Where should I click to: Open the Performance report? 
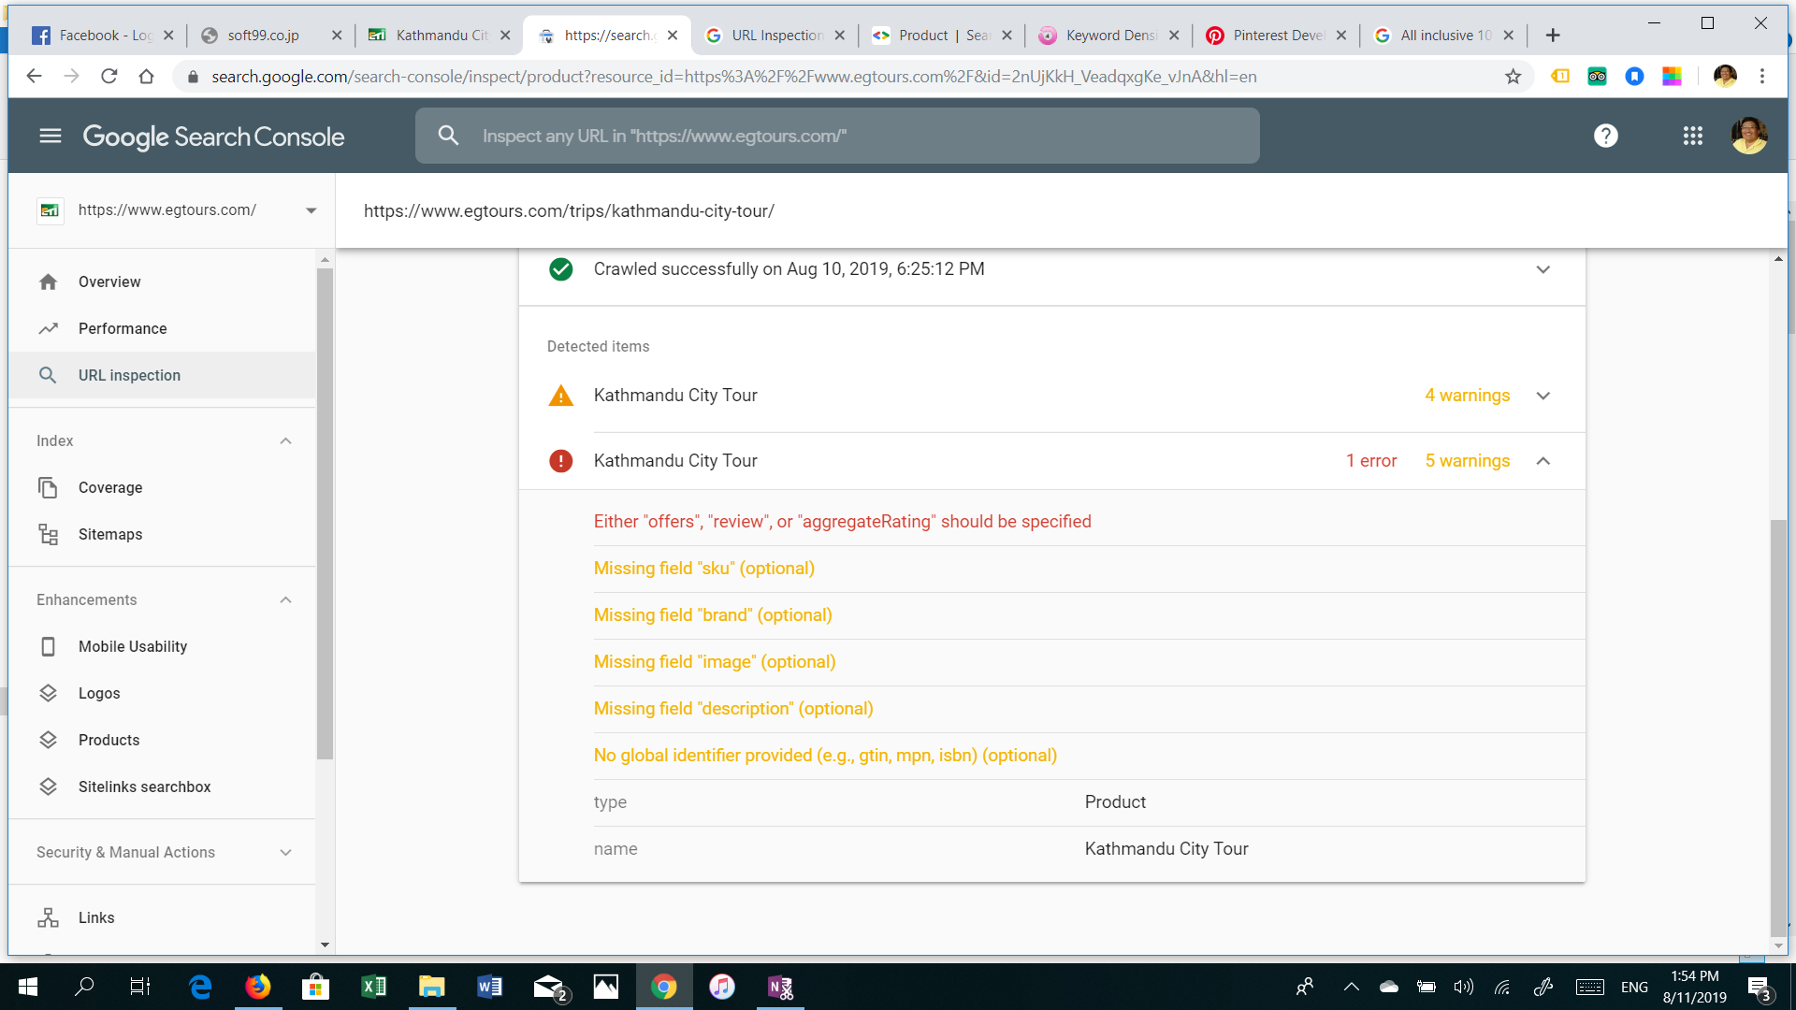pos(162,329)
